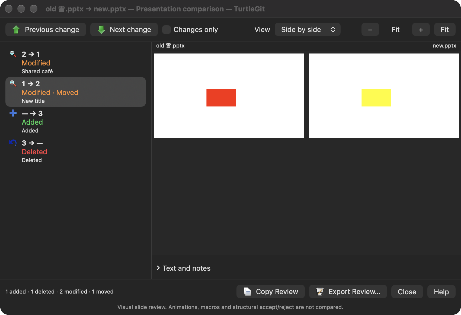Image resolution: width=461 pixels, height=315 pixels.
Task: Zoom in with the plus button
Action: [x=421, y=30]
